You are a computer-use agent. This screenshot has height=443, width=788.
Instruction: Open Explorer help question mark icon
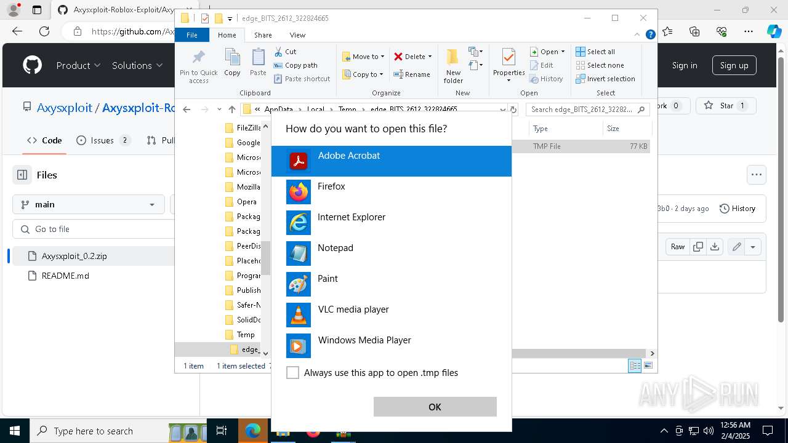click(650, 35)
